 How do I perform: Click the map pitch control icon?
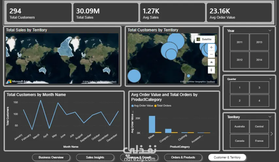[211, 62]
